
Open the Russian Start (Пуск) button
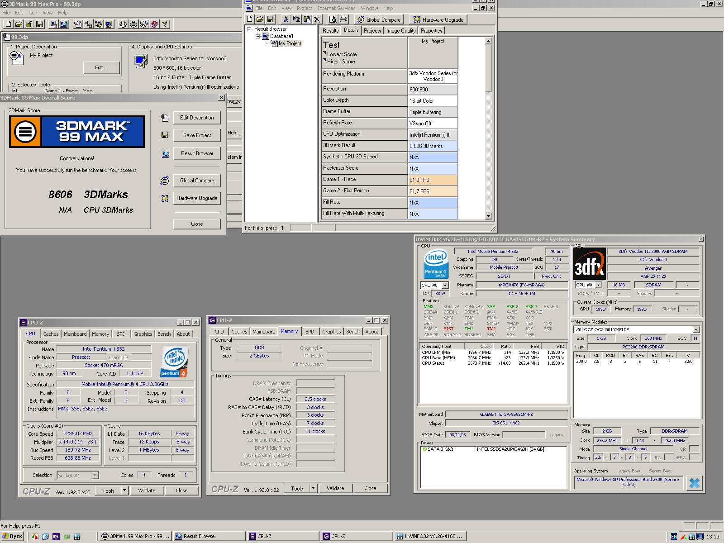point(13,536)
